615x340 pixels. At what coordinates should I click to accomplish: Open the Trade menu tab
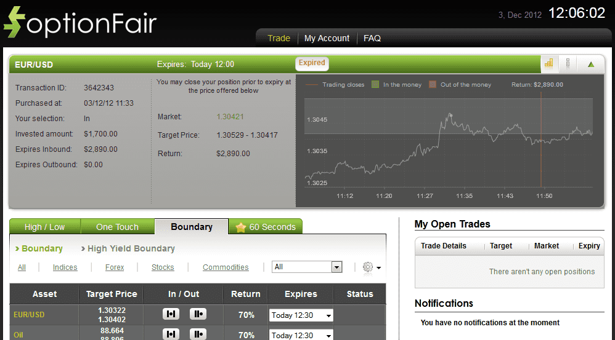[x=279, y=38]
